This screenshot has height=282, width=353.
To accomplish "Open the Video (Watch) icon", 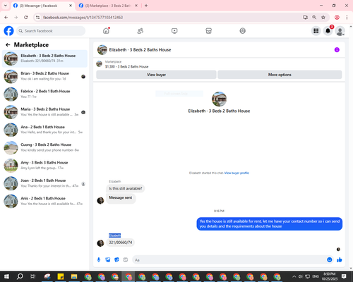I will pos(174,31).
